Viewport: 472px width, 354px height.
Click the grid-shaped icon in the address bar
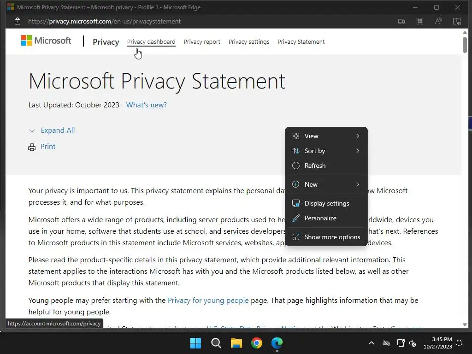[420, 21]
